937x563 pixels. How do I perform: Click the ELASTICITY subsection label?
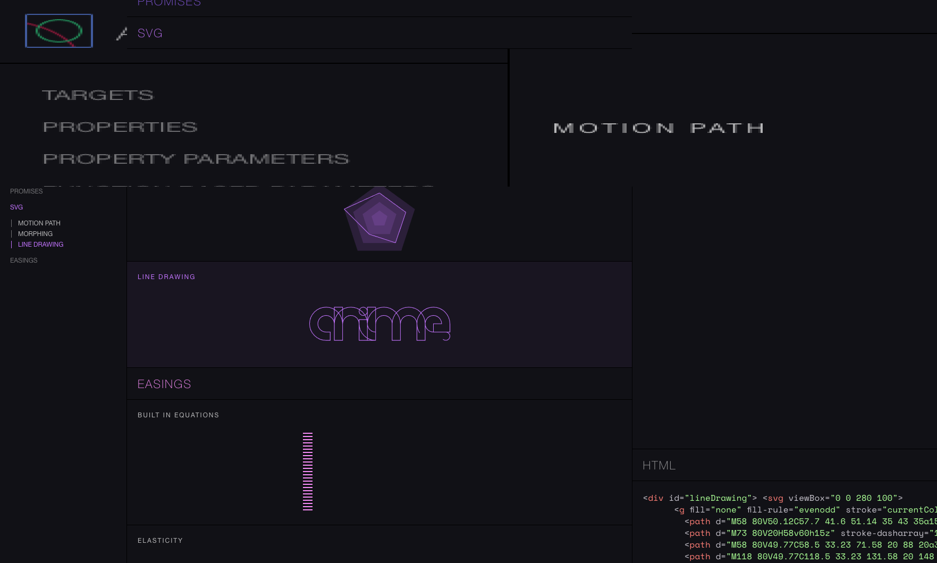click(160, 540)
